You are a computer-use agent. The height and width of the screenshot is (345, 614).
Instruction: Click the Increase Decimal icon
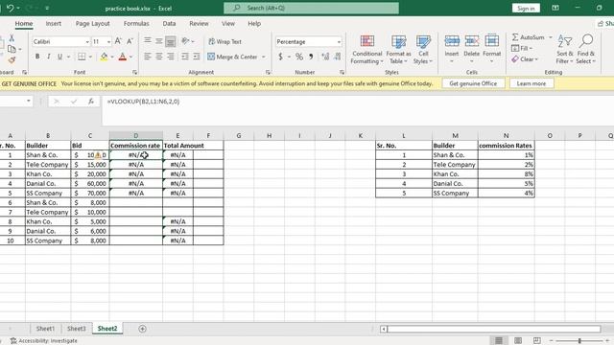coord(325,57)
